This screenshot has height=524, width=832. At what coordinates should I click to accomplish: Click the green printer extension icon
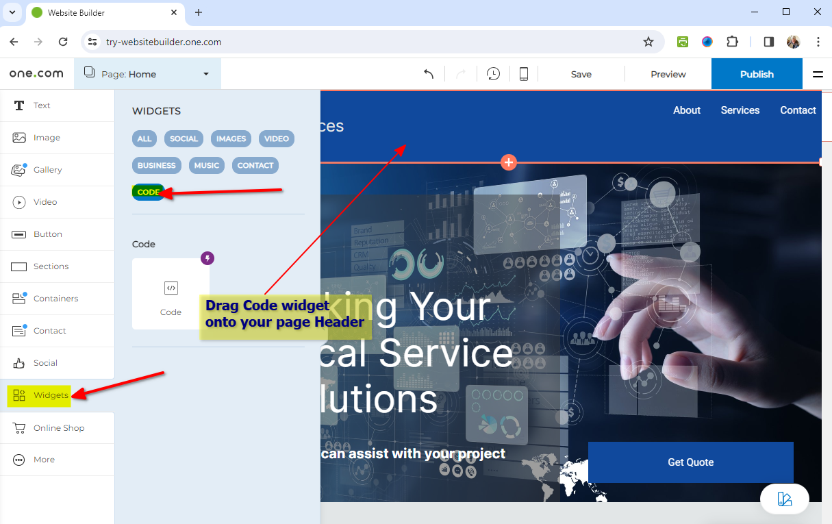[x=683, y=42]
